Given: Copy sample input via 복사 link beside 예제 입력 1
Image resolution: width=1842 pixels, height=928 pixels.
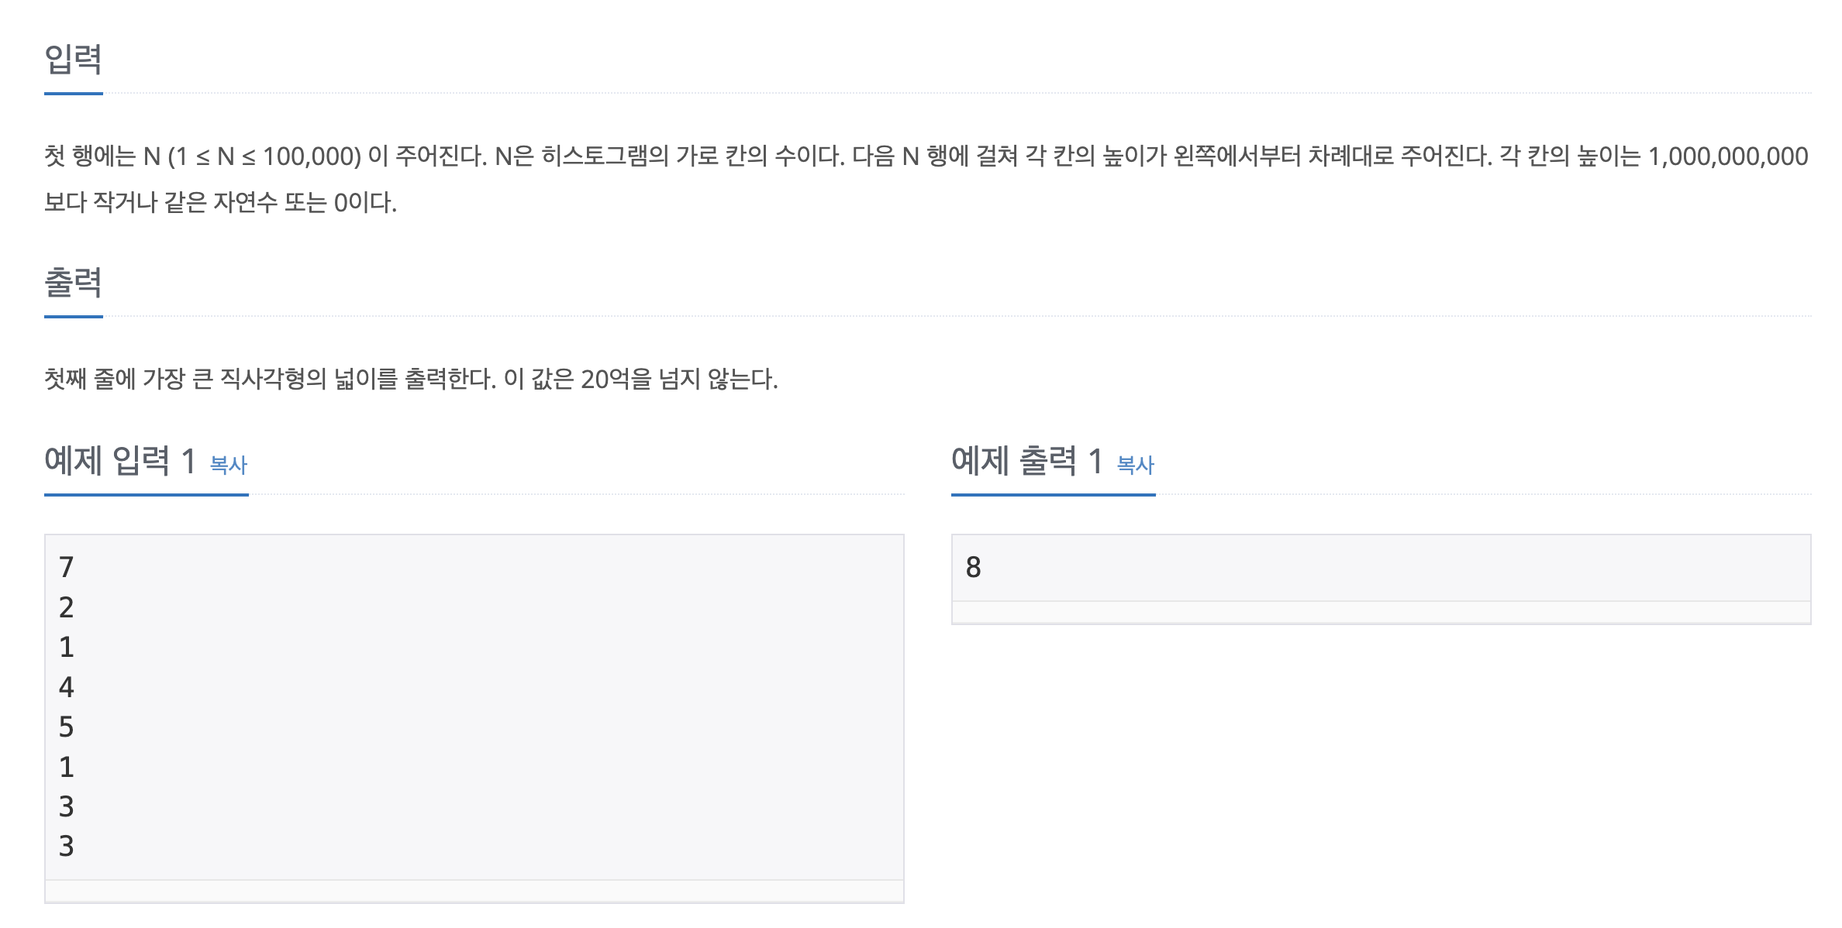Looking at the screenshot, I should click(229, 465).
